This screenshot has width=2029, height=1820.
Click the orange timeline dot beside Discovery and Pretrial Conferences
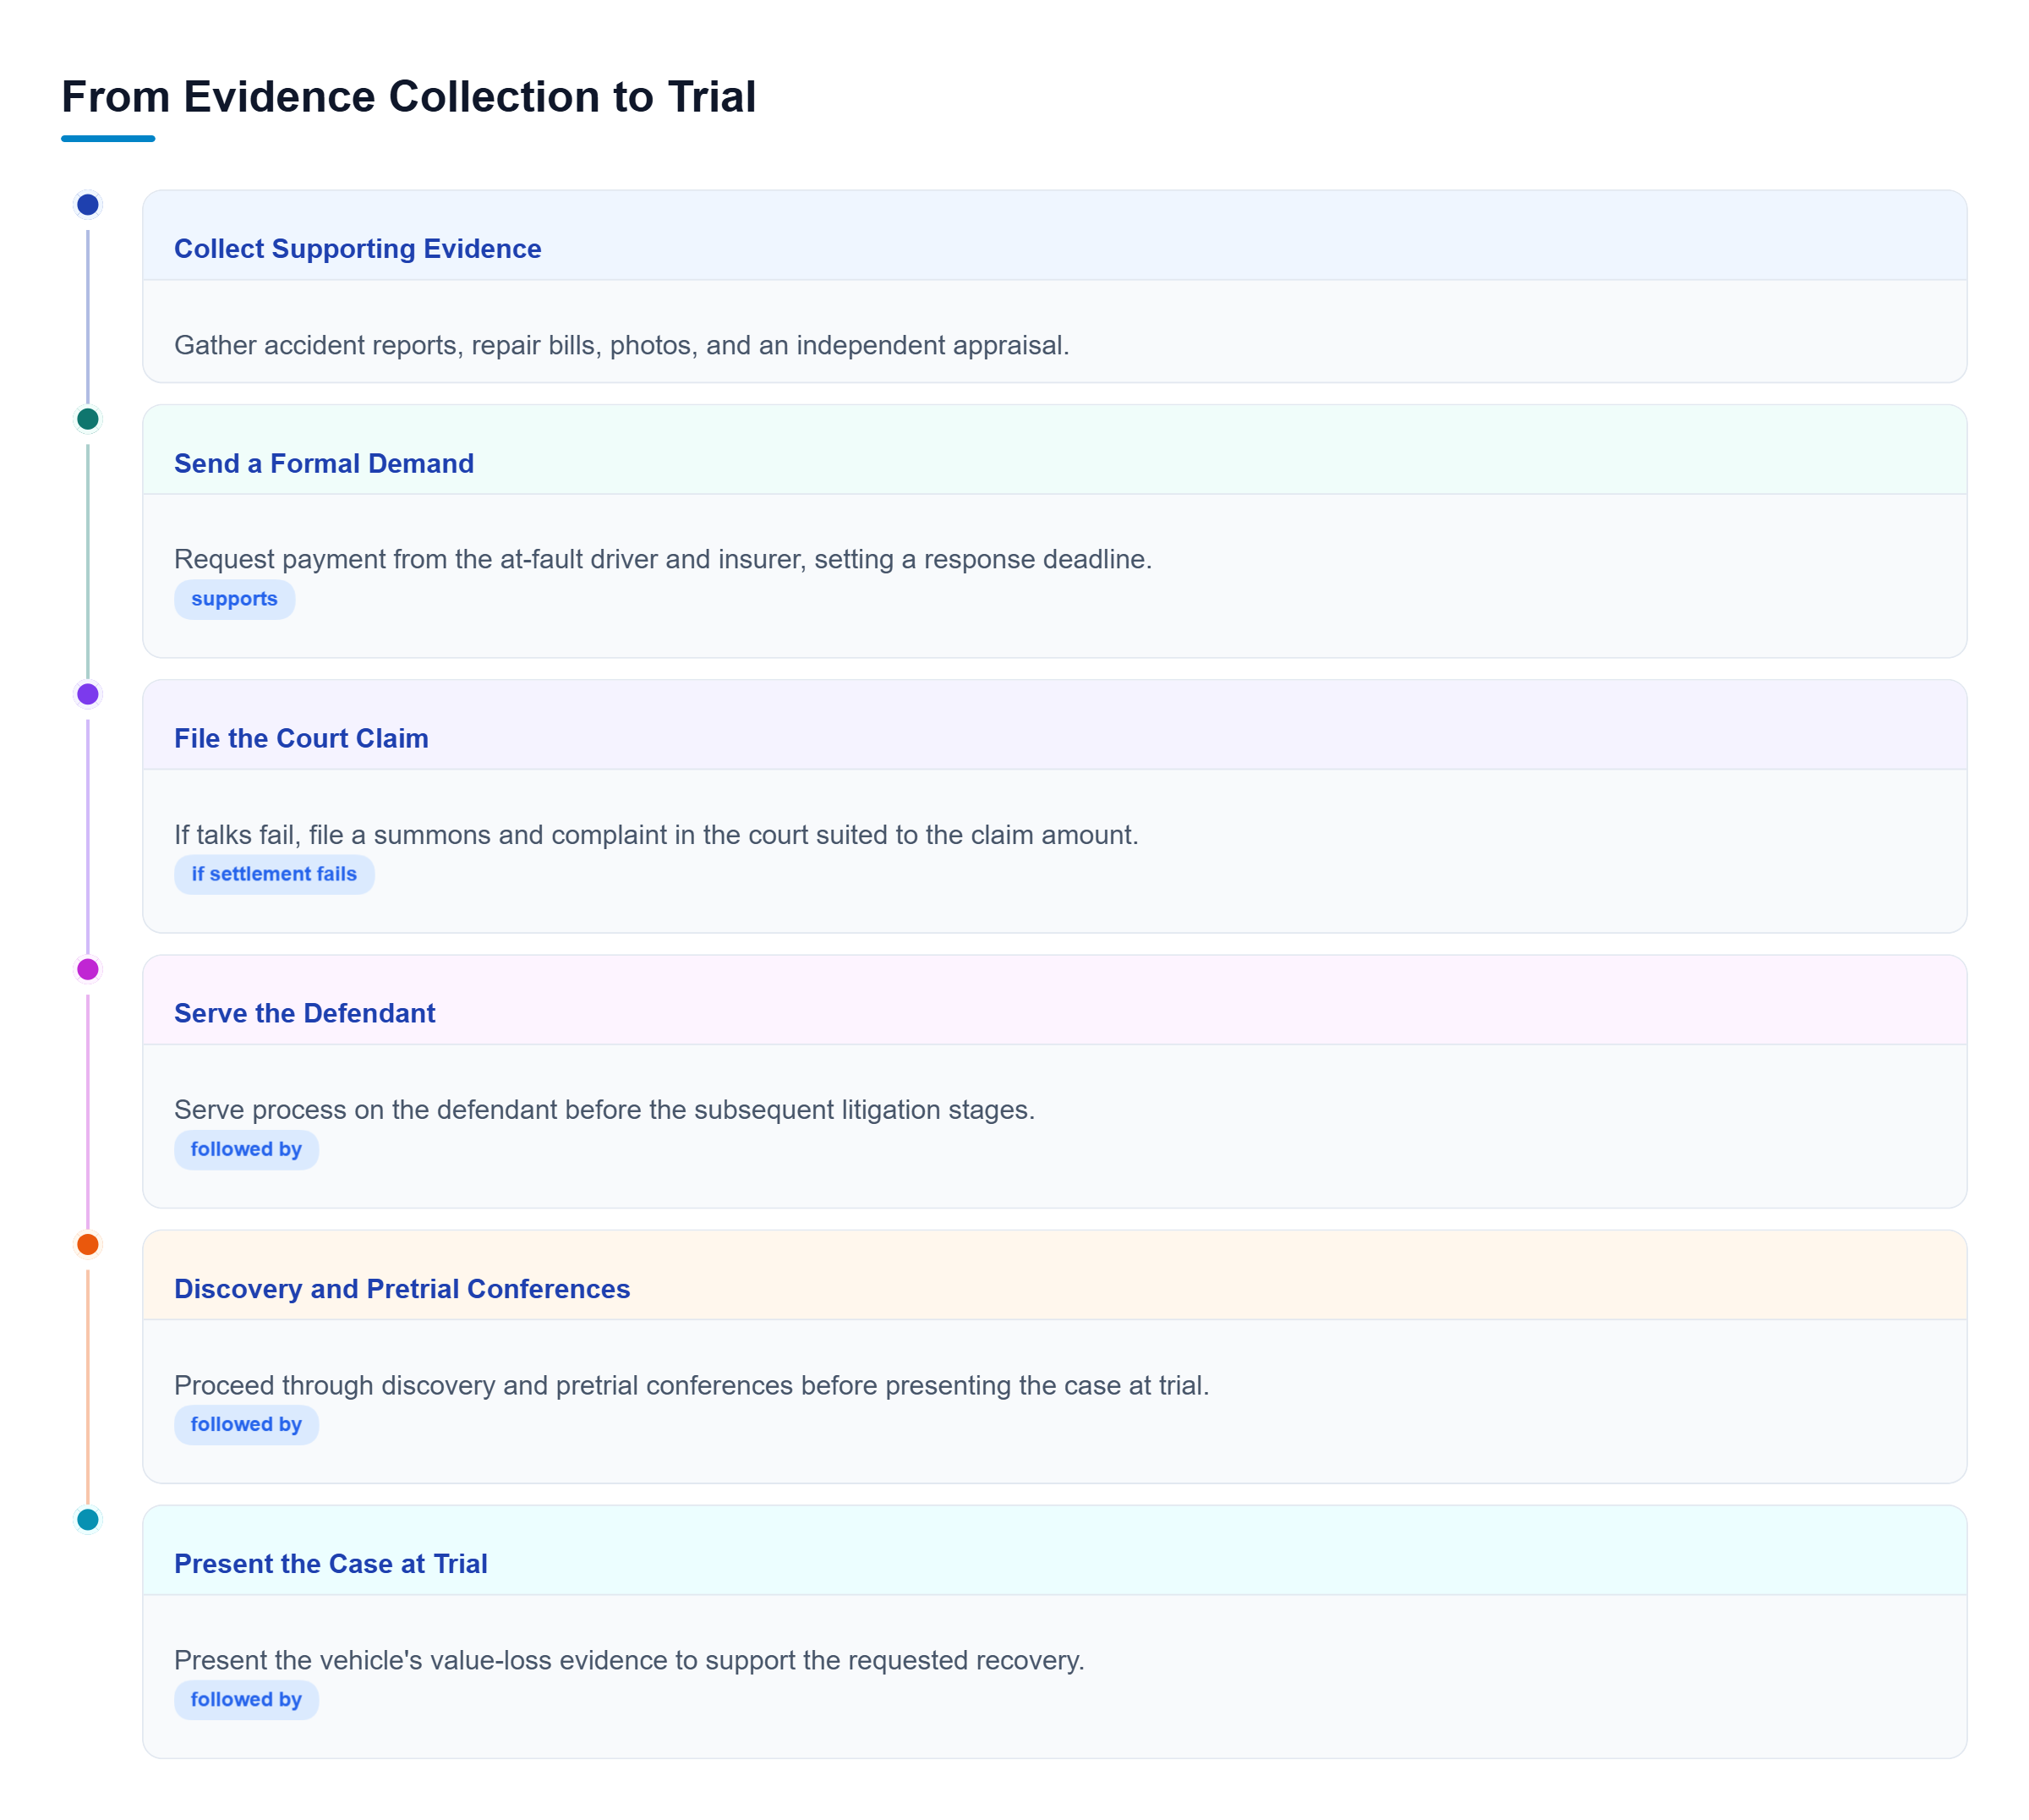tap(88, 1245)
